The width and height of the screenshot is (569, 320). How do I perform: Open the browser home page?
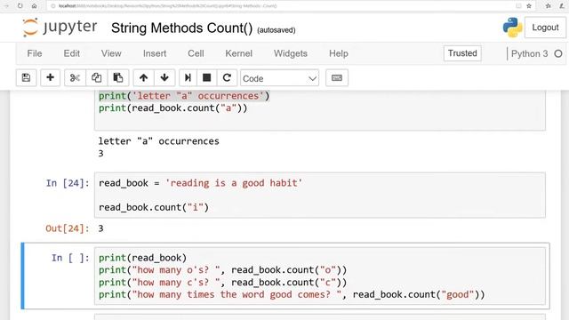point(34,6)
